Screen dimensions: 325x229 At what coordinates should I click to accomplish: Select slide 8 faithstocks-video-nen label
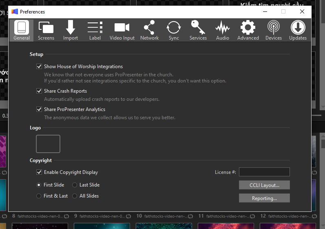(40, 216)
